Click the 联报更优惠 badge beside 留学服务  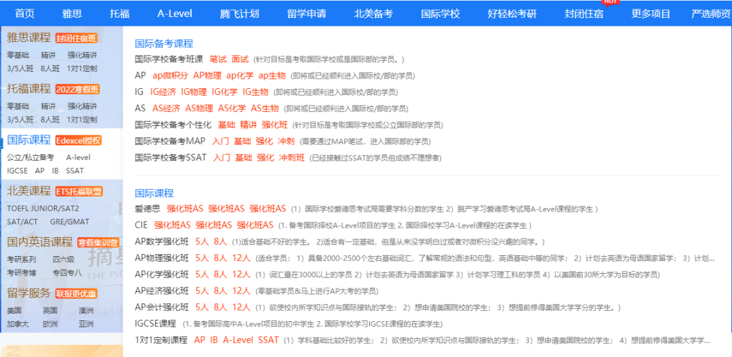pos(76,293)
